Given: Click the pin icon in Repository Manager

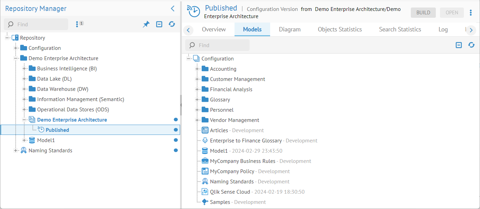Looking at the screenshot, I should click(x=146, y=24).
